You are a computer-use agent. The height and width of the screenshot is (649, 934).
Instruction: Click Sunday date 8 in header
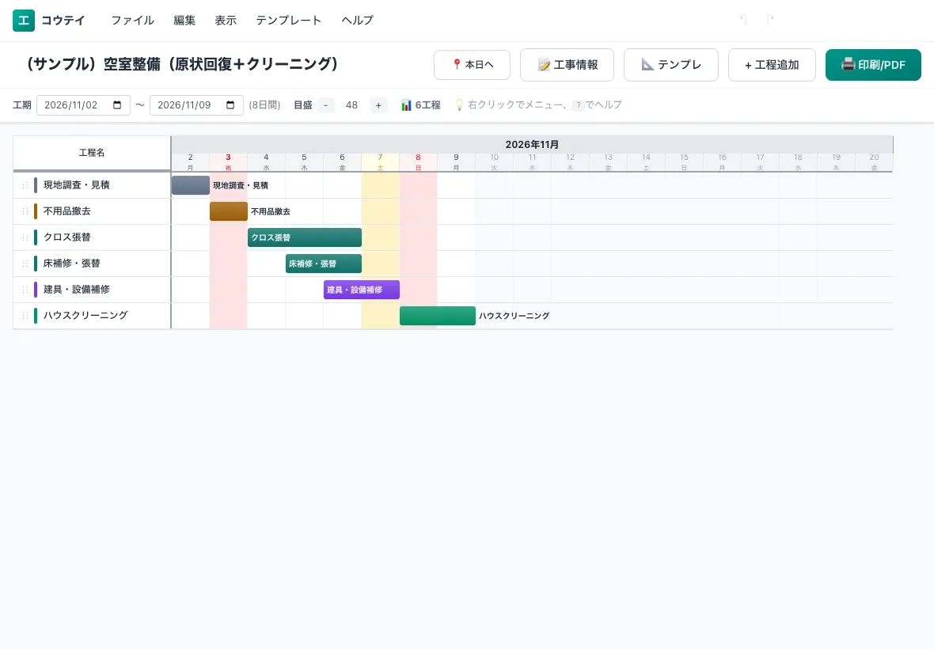(x=418, y=162)
